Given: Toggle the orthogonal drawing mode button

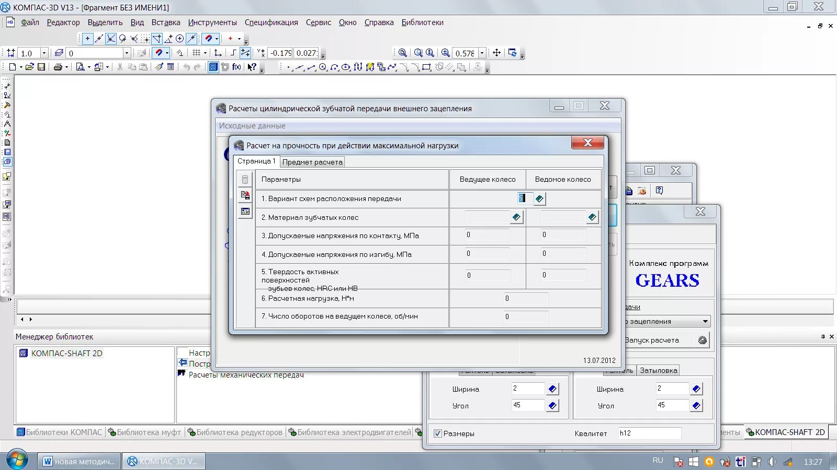Looking at the screenshot, I should tap(233, 53).
